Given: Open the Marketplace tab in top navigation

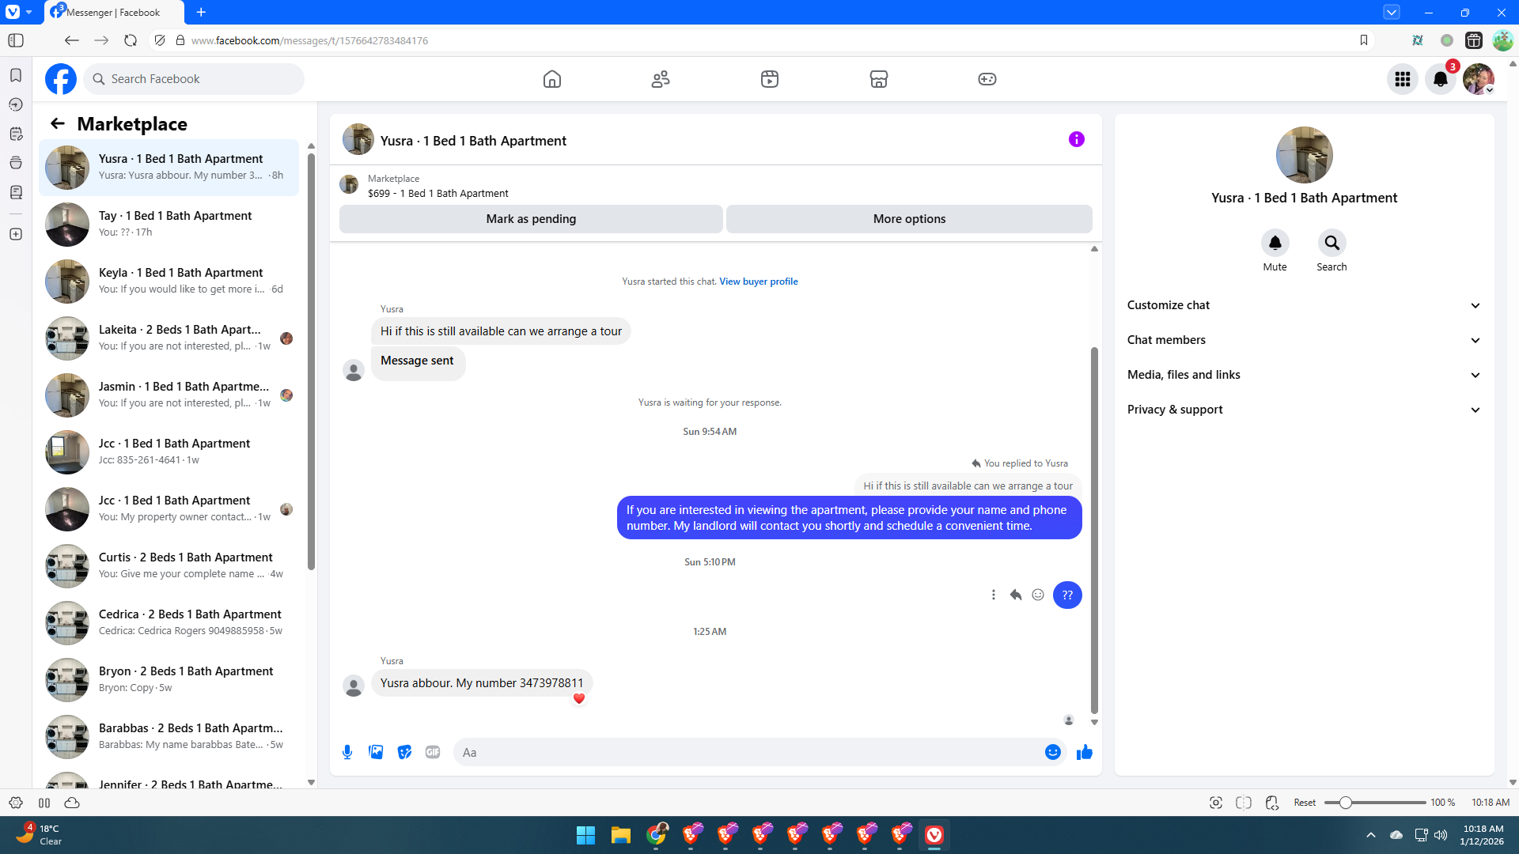Looking at the screenshot, I should (x=878, y=79).
